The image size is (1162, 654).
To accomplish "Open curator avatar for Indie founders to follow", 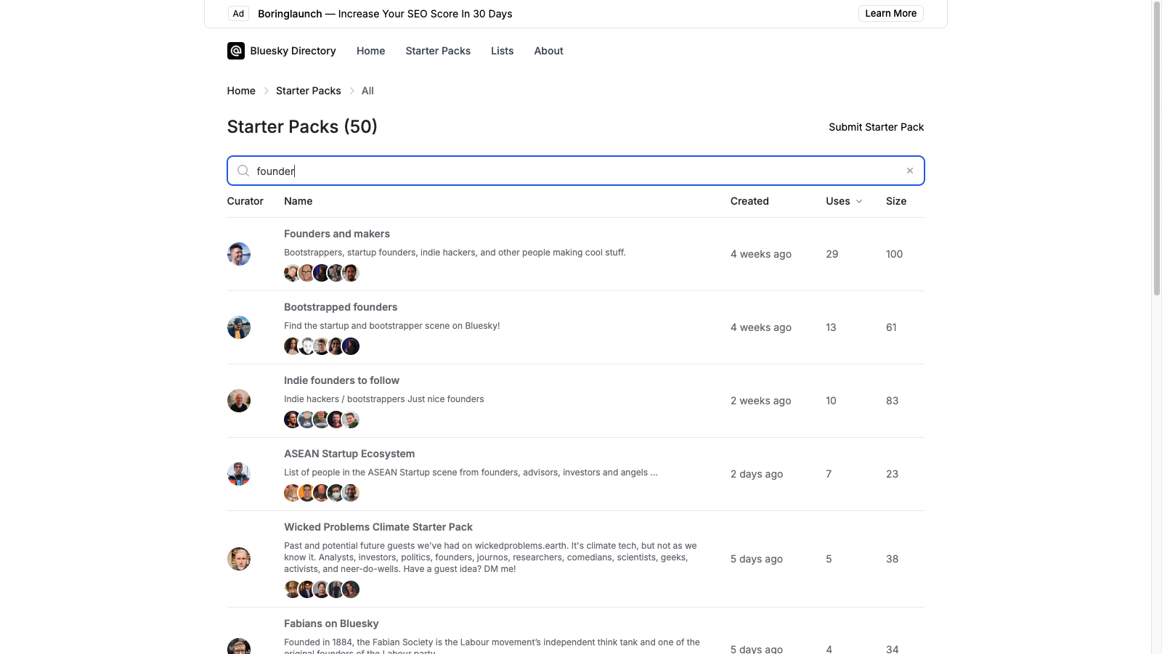I will (x=239, y=401).
